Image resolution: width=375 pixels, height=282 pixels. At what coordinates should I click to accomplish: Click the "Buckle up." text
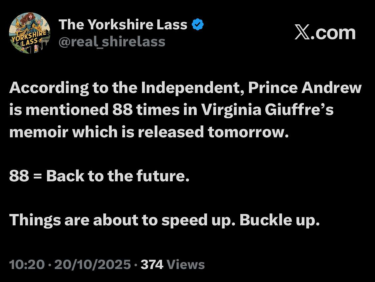coord(279,220)
